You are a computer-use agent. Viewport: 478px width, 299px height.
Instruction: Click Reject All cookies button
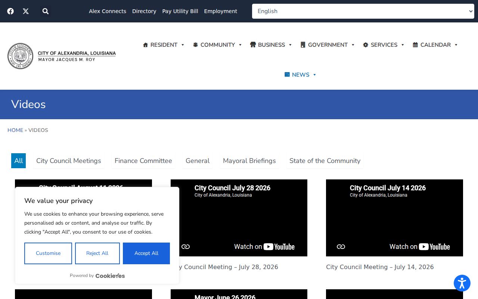97,253
